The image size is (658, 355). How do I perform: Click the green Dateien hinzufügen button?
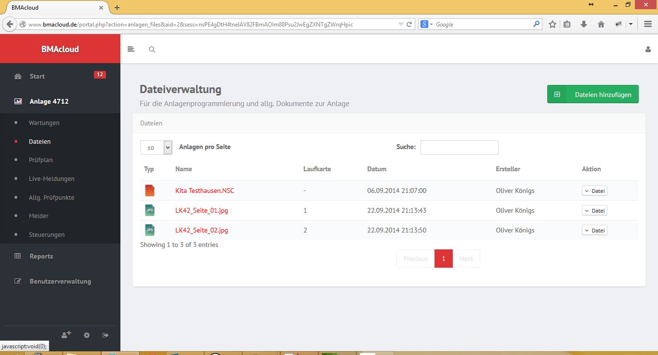(x=592, y=94)
